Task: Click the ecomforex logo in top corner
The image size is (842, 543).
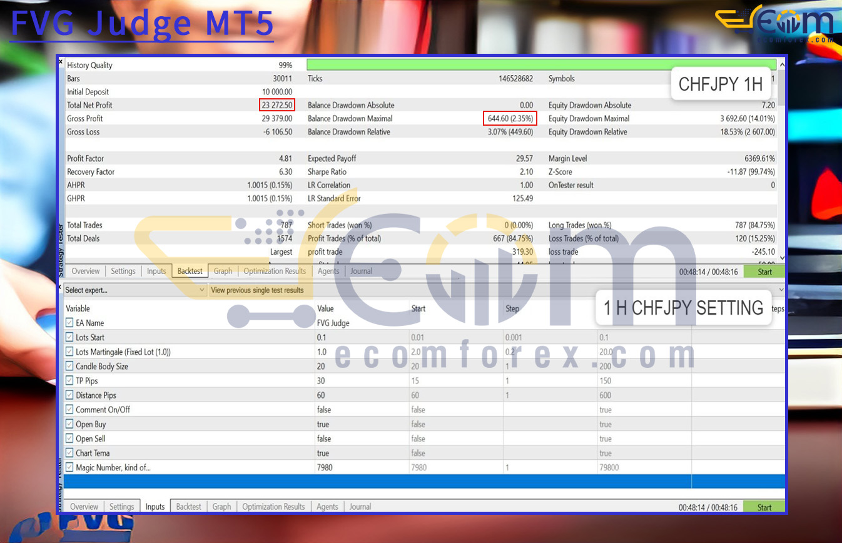Action: coord(774,25)
